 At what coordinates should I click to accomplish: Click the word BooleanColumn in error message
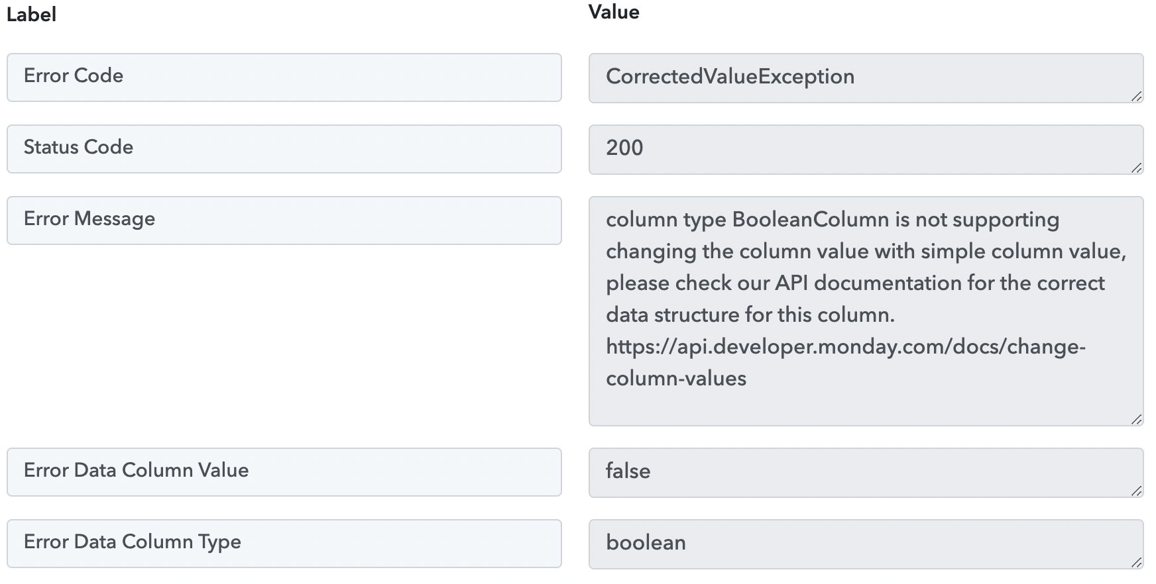pos(810,219)
